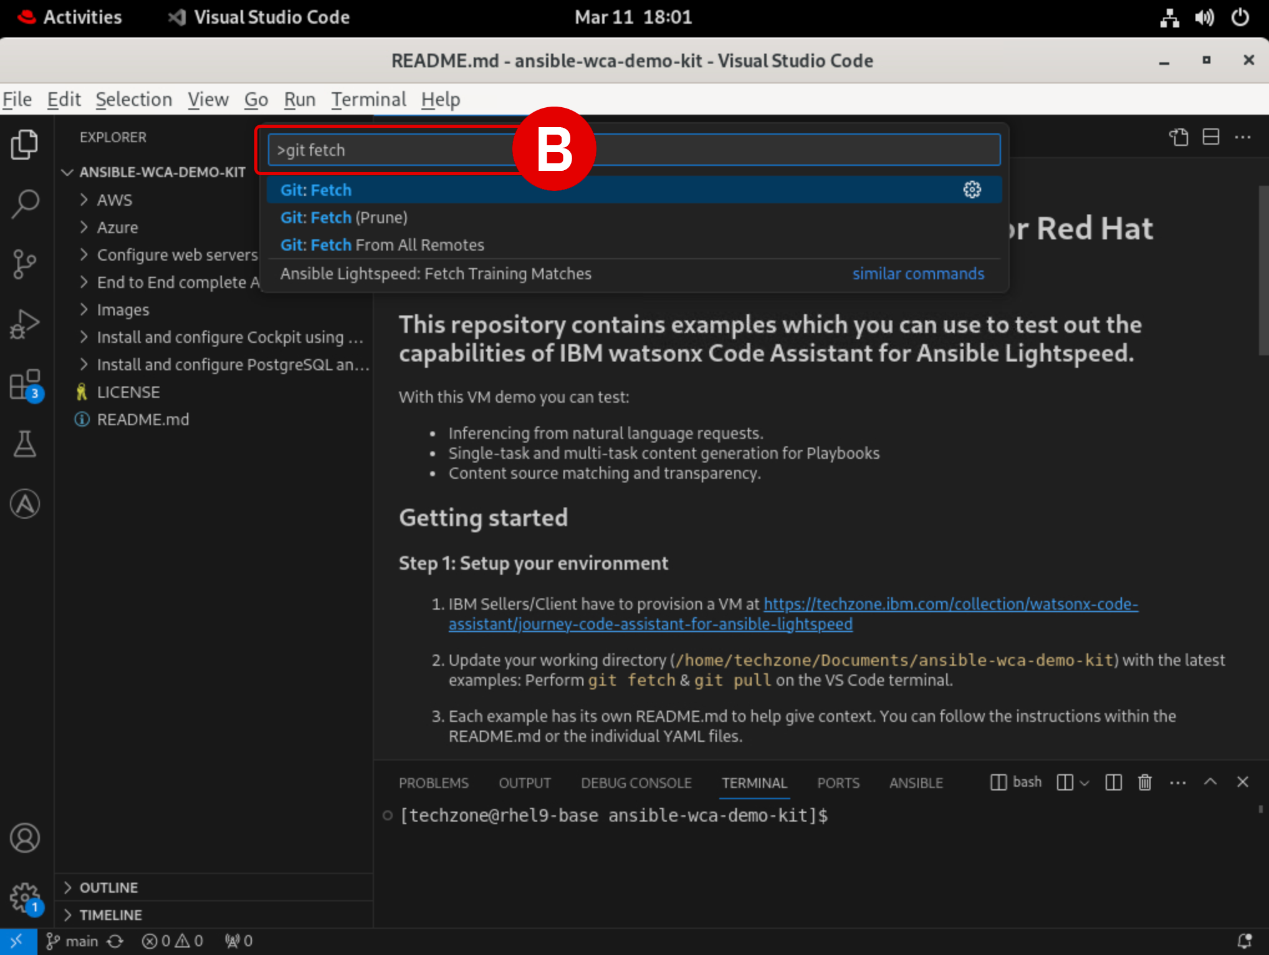Select Git: Fetch From All Remotes command

pyautogui.click(x=382, y=245)
